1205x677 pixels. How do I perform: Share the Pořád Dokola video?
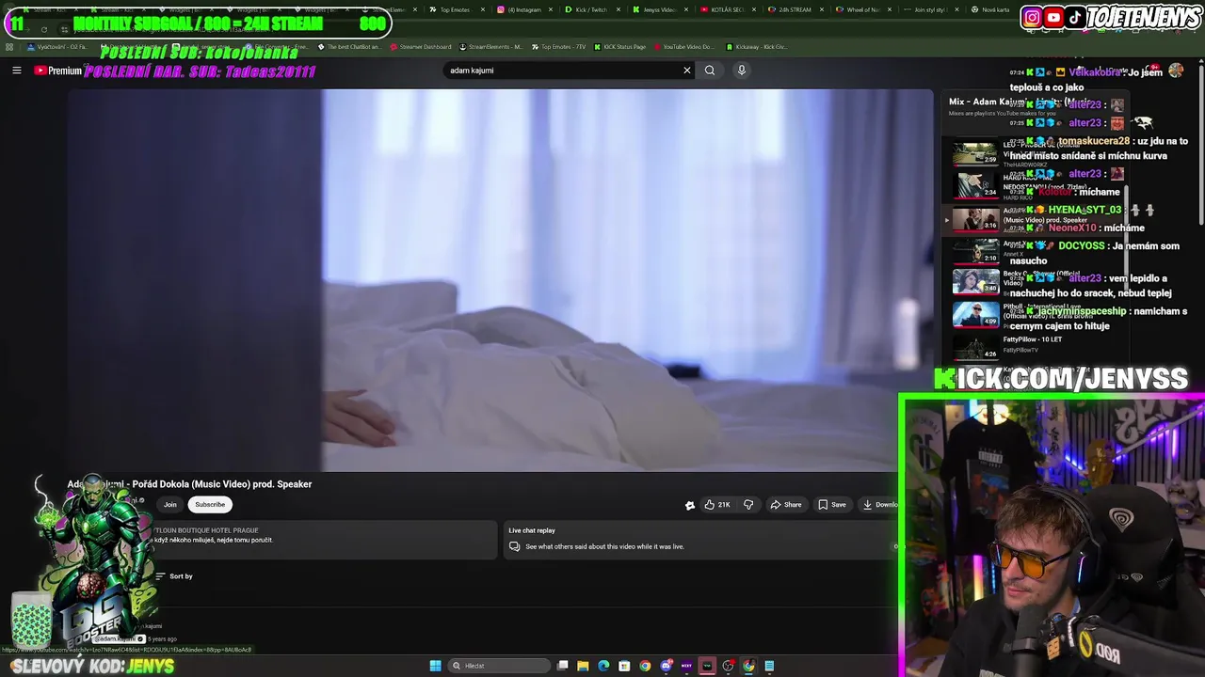786,505
